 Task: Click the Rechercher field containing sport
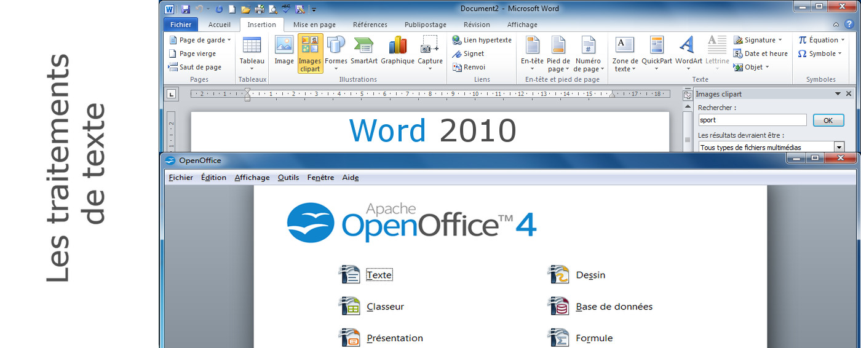click(752, 121)
